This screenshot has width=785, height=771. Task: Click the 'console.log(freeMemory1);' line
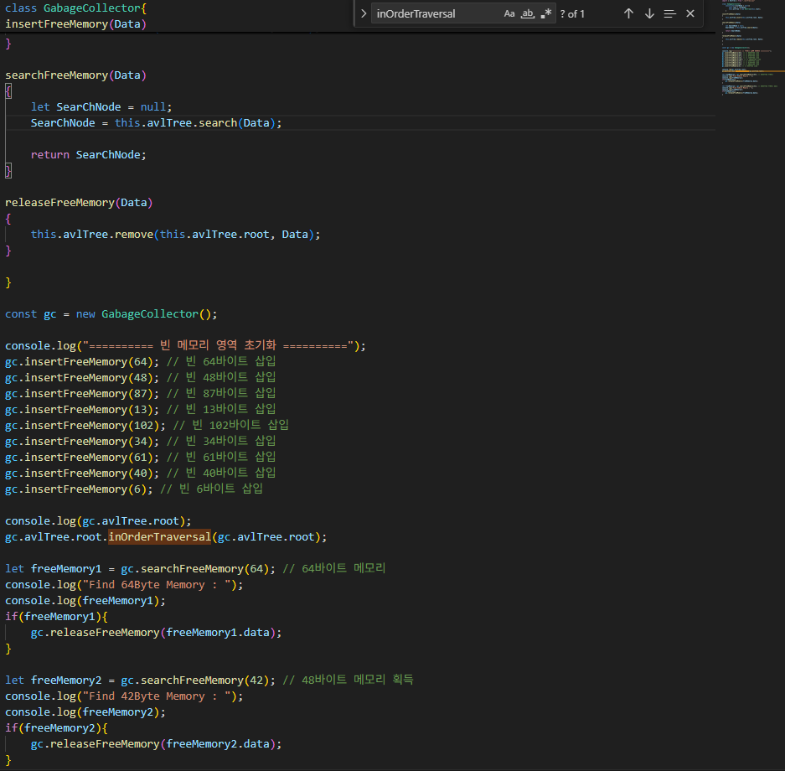coord(85,601)
